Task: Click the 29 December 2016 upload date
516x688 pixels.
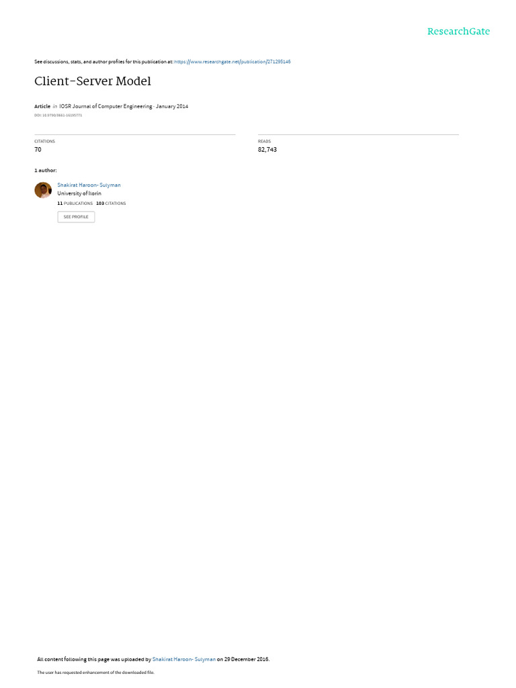Action: coord(247,659)
